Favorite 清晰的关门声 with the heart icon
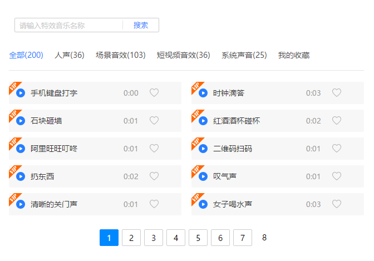Screen dimensions: 374x261 click(154, 204)
